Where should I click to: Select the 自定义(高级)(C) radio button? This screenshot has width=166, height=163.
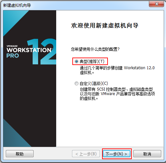point(77,83)
